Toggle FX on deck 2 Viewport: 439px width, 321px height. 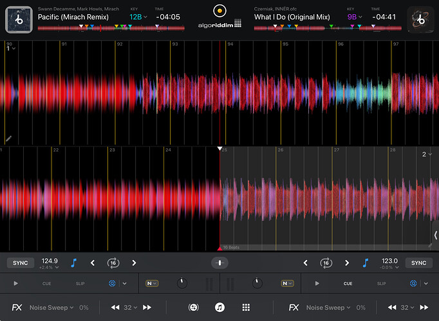point(294,308)
